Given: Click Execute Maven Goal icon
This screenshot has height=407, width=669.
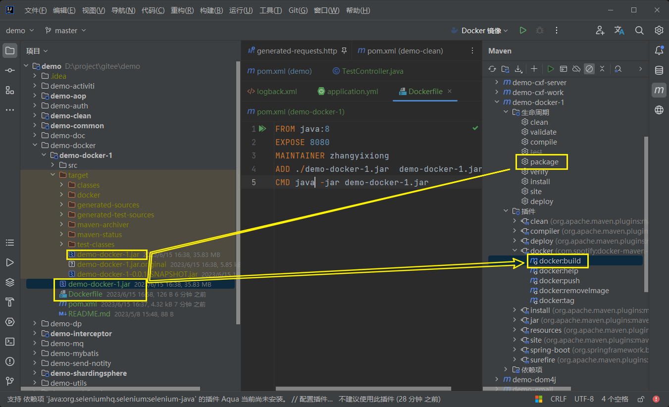Looking at the screenshot, I should (x=564, y=69).
